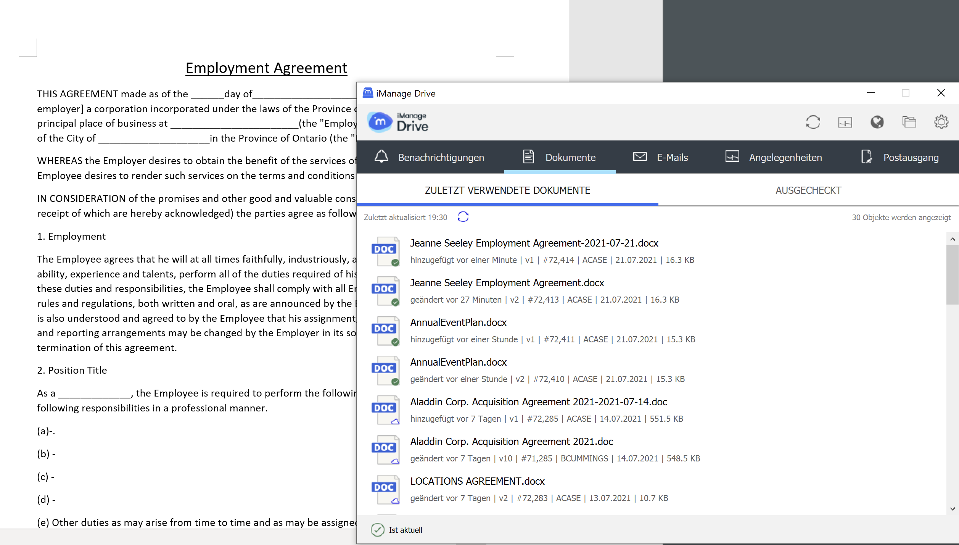Click DOC icon of Aladdin Corp. Acquisition Agreement 2021.doc
The image size is (959, 545).
pos(386,450)
